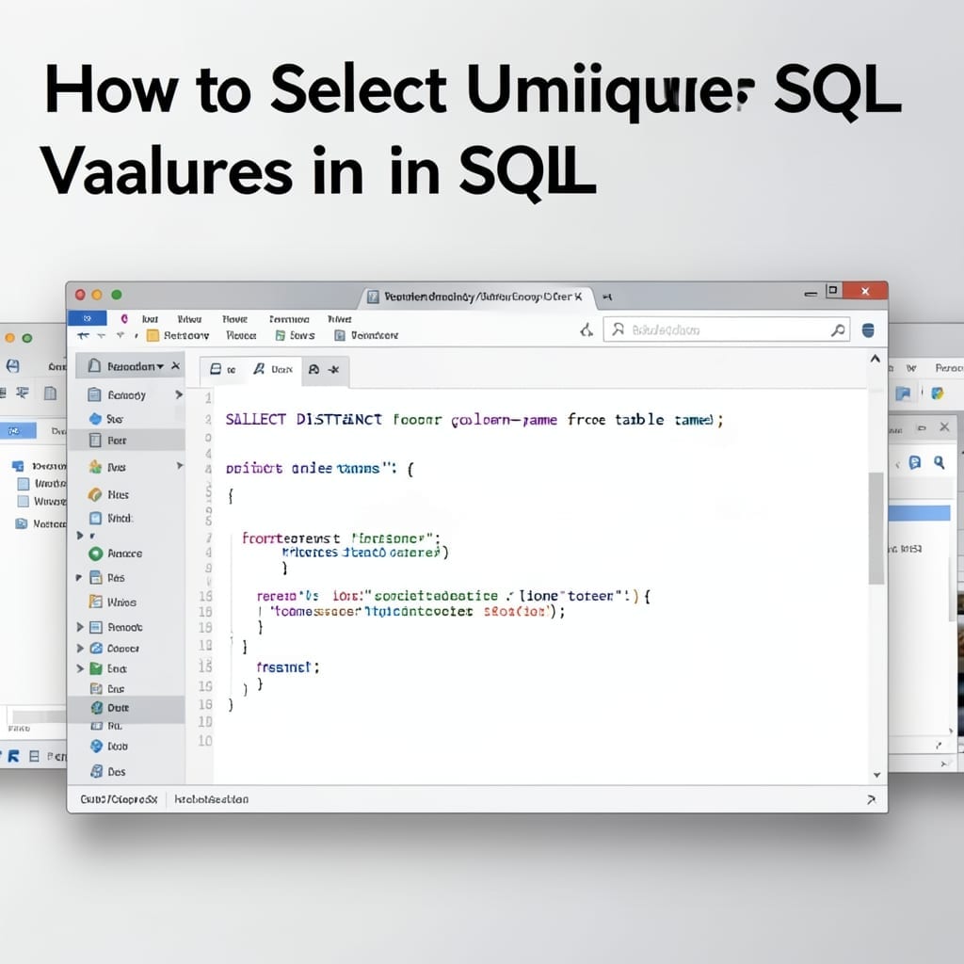
Task: Click the new tab icon beside the title tab
Action: click(x=607, y=297)
